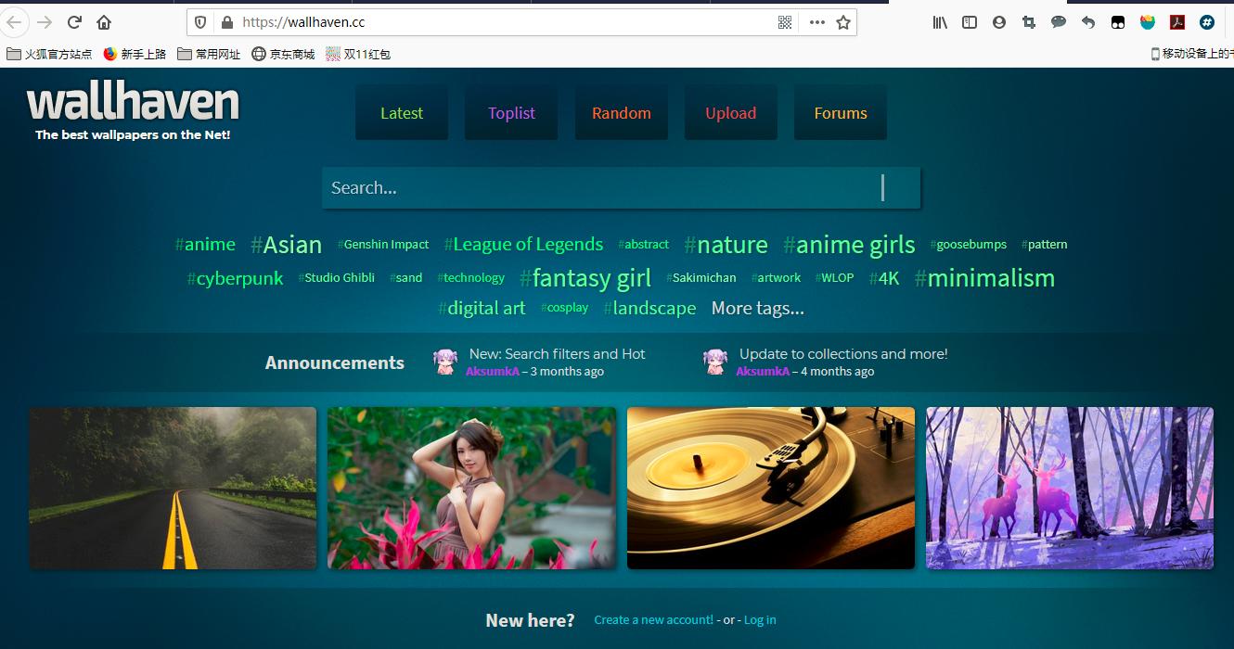
Task: Reload the wallhaven page
Action: (74, 22)
